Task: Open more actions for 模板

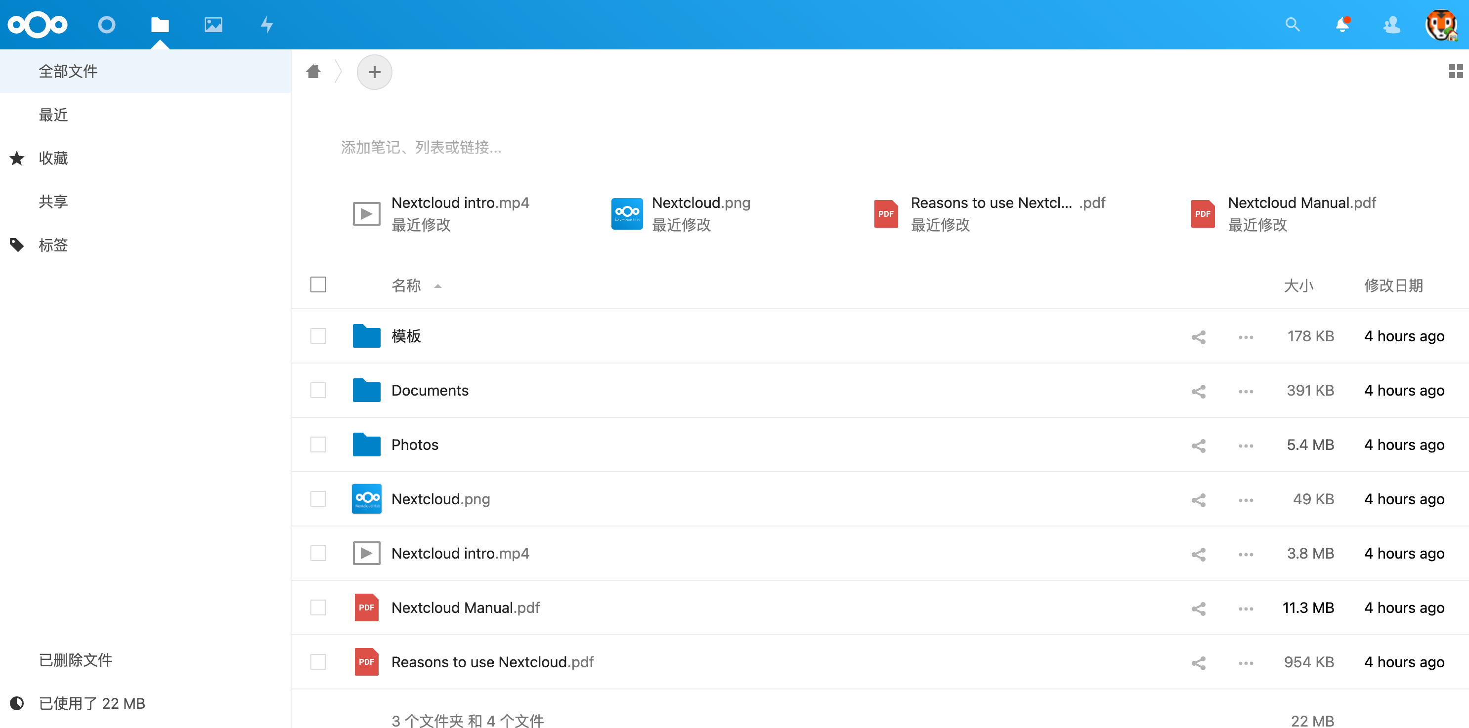Action: 1246,337
